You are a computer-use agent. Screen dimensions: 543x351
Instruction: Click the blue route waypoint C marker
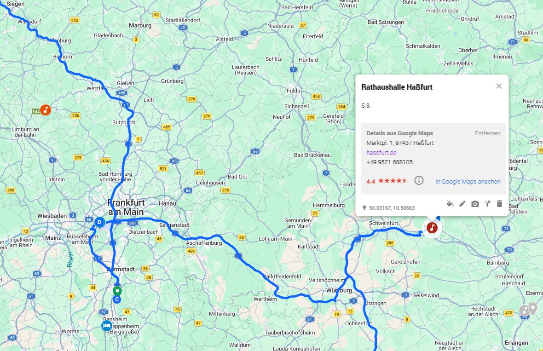pyautogui.click(x=117, y=299)
